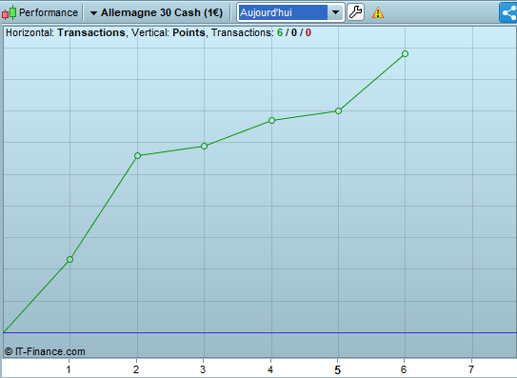Select the data point for transaction 1
The image size is (517, 378).
pyautogui.click(x=70, y=260)
